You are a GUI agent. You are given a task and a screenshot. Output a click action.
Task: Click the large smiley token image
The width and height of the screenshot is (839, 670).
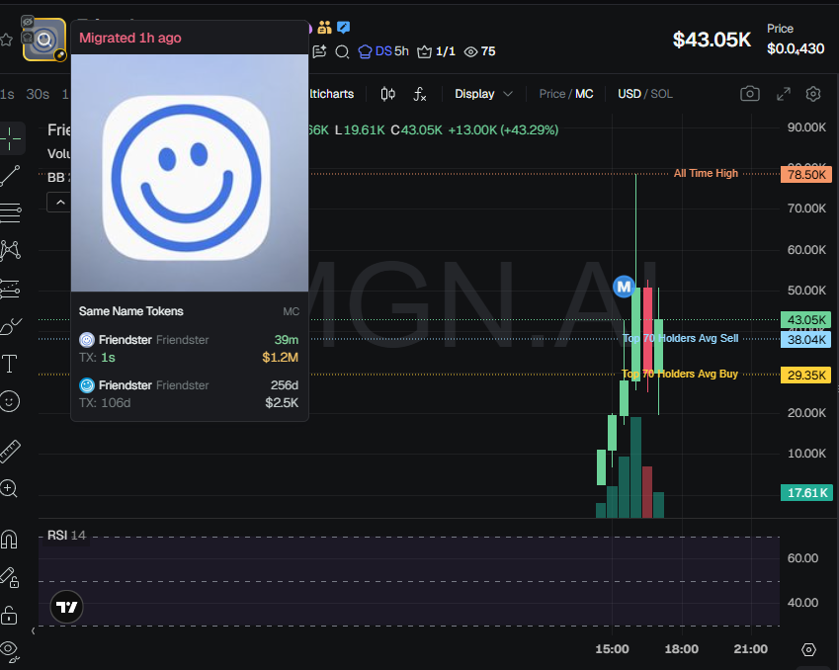(190, 173)
